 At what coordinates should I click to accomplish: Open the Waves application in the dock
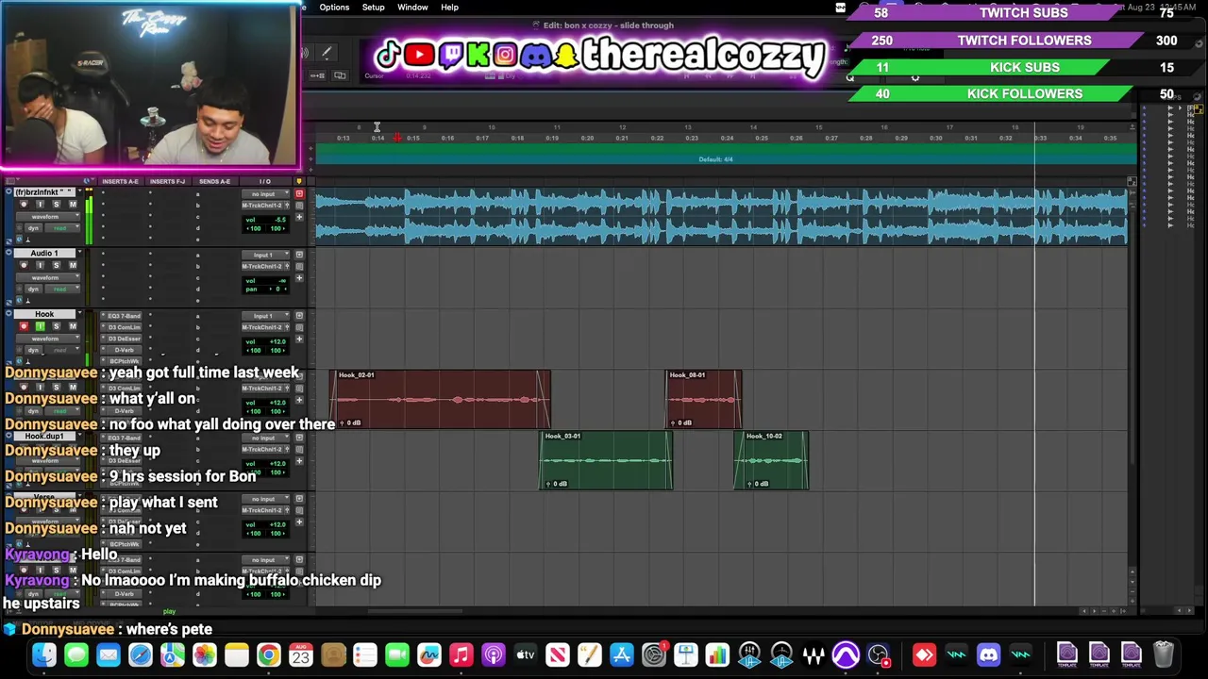(x=814, y=654)
